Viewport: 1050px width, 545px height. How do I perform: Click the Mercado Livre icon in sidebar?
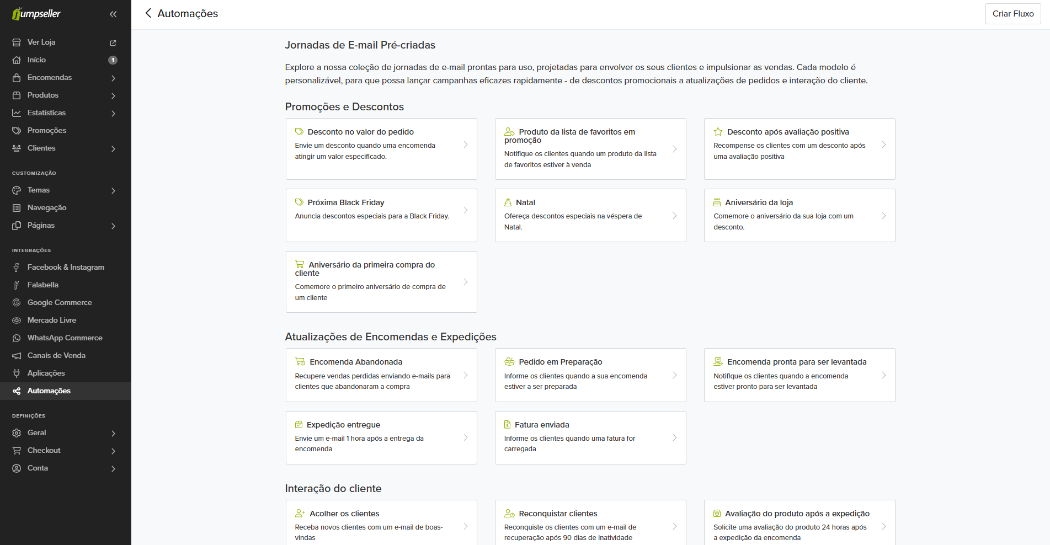[17, 320]
